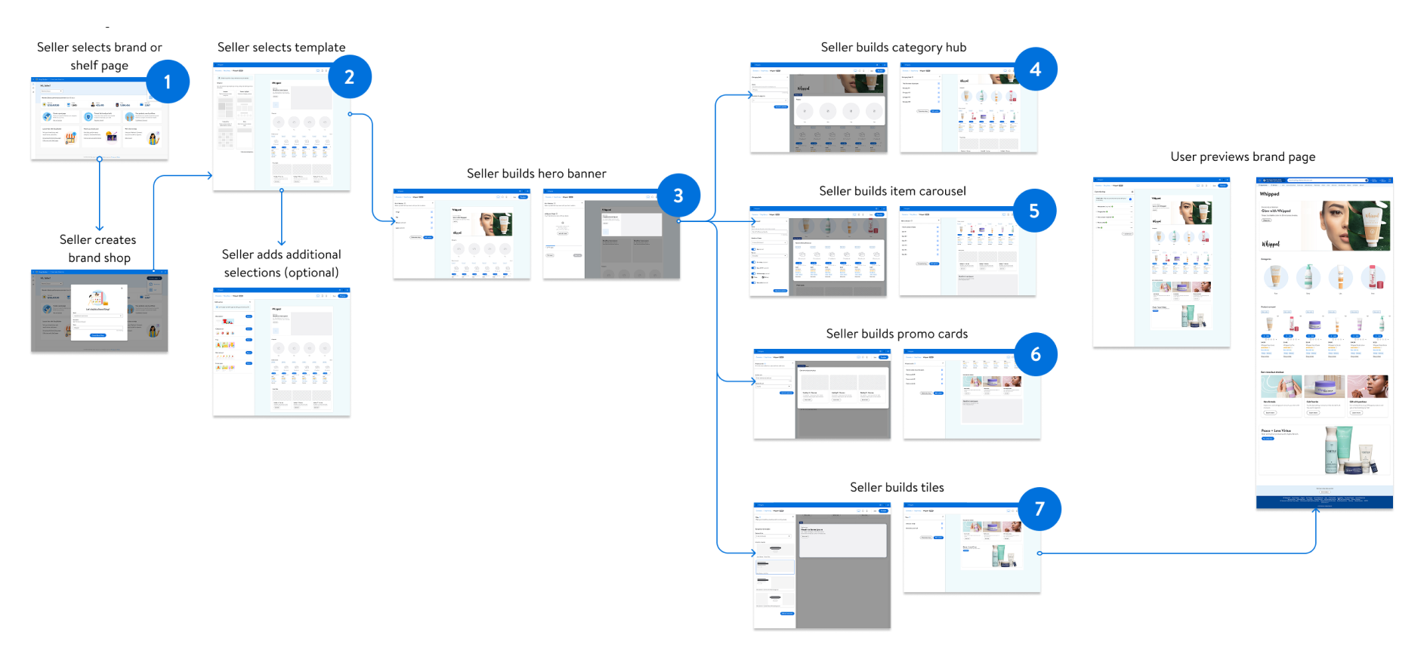The height and width of the screenshot is (663, 1427).
Task: Click the step 1 number badge
Action: point(167,82)
